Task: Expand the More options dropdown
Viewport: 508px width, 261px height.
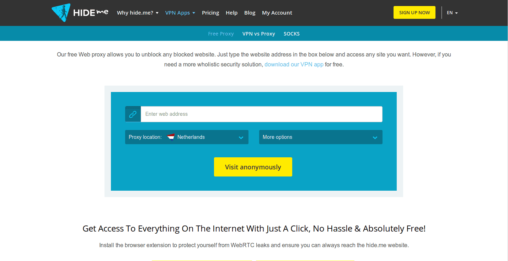Action: click(321, 137)
